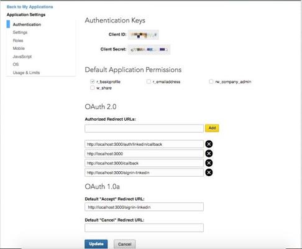This screenshot has width=302, height=249.
Task: Select the Mobile sidebar item
Action: (19, 49)
